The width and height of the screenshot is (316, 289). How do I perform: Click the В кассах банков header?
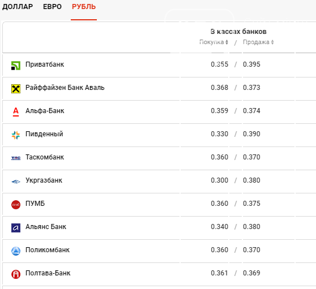238,32
